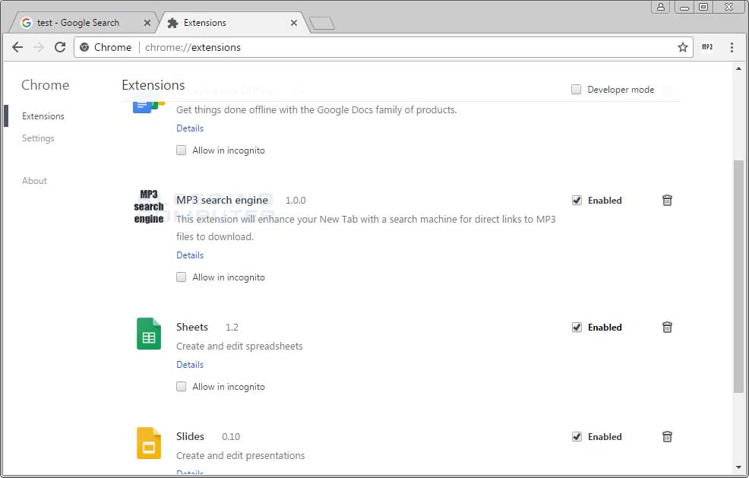Click the Slides extension name
The height and width of the screenshot is (478, 749).
click(190, 437)
